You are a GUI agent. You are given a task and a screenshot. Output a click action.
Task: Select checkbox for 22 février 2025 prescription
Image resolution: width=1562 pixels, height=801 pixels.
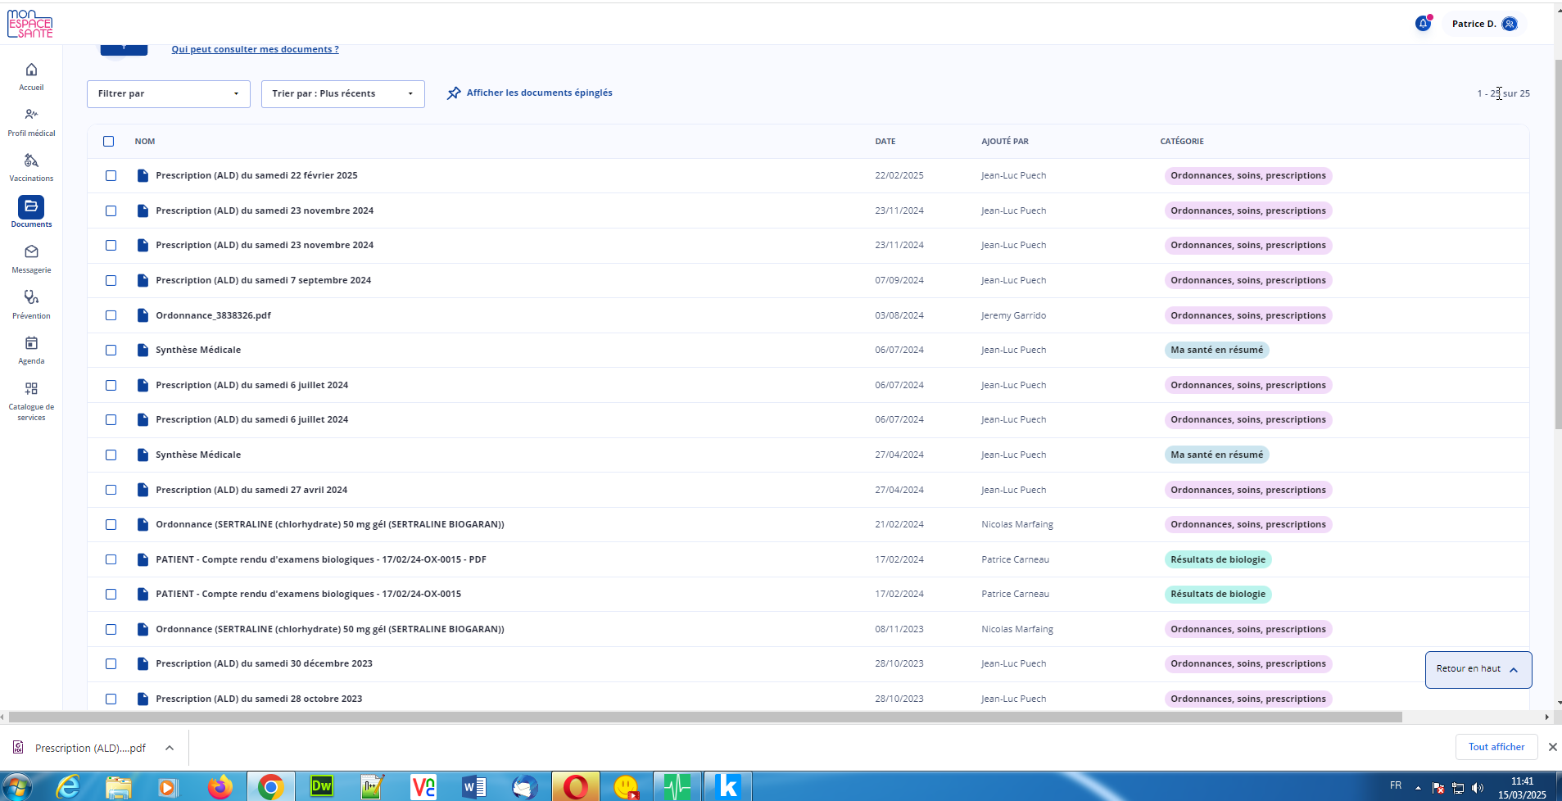pyautogui.click(x=111, y=176)
